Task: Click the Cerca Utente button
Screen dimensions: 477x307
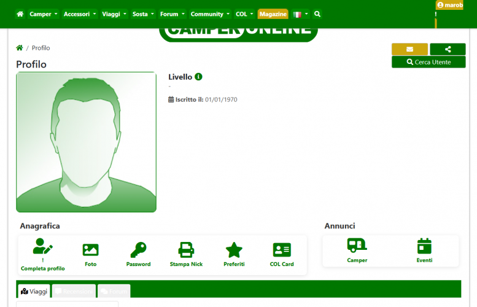Action: [x=429, y=62]
